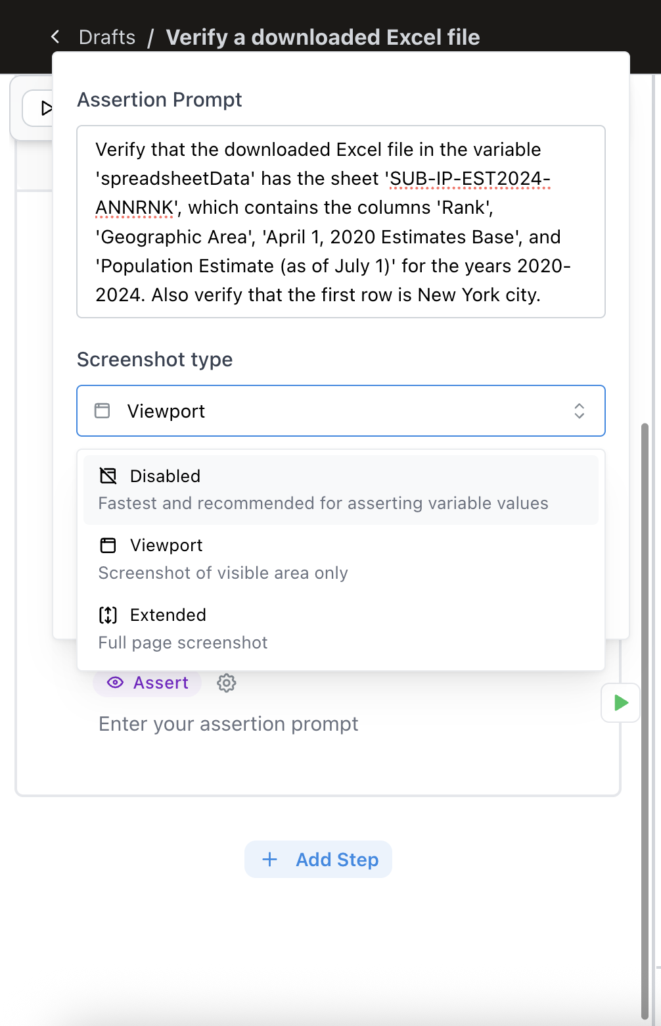Select Extended full page screenshot option
This screenshot has width=661, height=1026.
coord(341,629)
